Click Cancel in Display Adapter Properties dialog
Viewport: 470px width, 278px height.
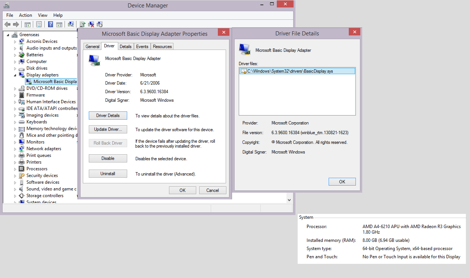(213, 190)
